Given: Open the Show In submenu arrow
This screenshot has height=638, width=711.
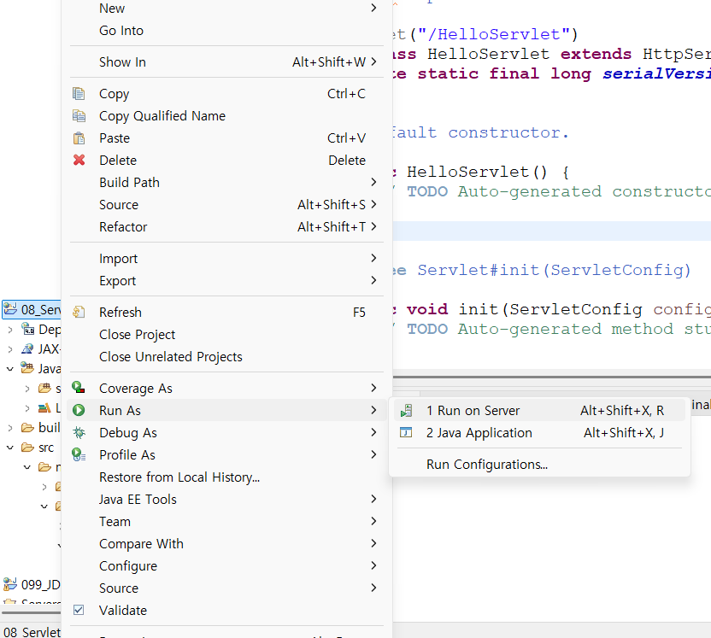Looking at the screenshot, I should pos(373,61).
